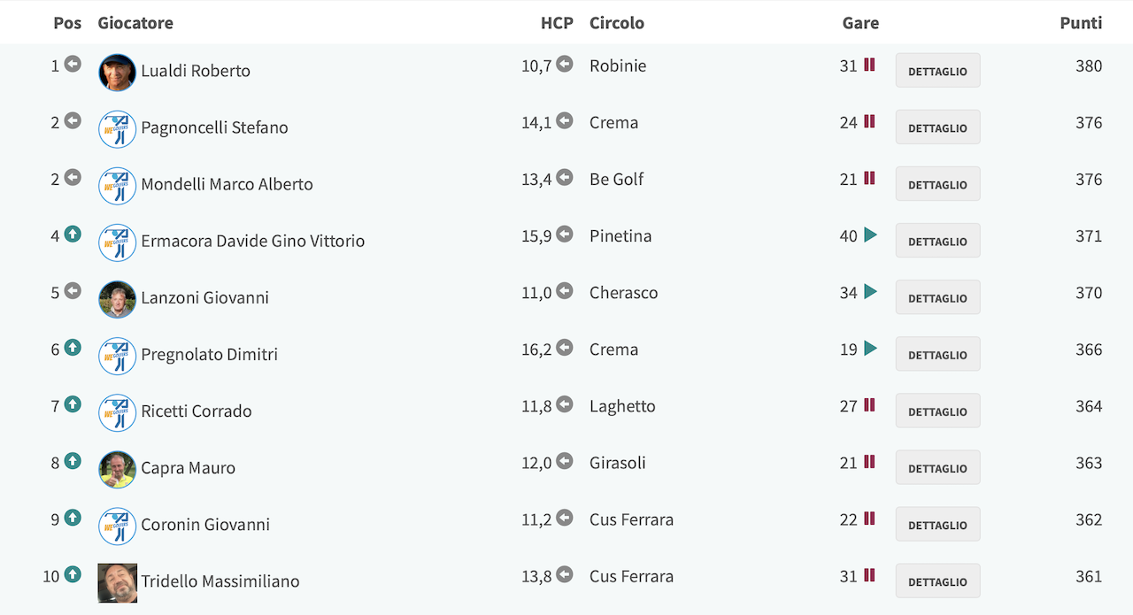1133x615 pixels.
Task: Click the green play triangle next to Lanzoni's 34 gare
Action: pyautogui.click(x=870, y=292)
